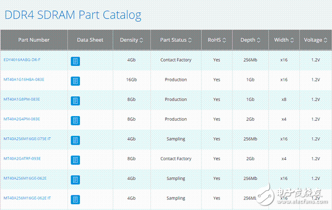Sort table by Part Status column

(176, 40)
